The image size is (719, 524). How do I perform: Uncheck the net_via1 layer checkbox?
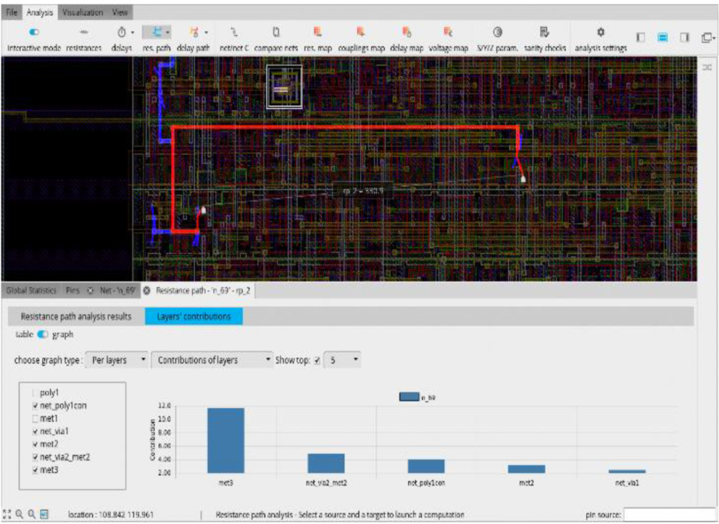(x=36, y=431)
